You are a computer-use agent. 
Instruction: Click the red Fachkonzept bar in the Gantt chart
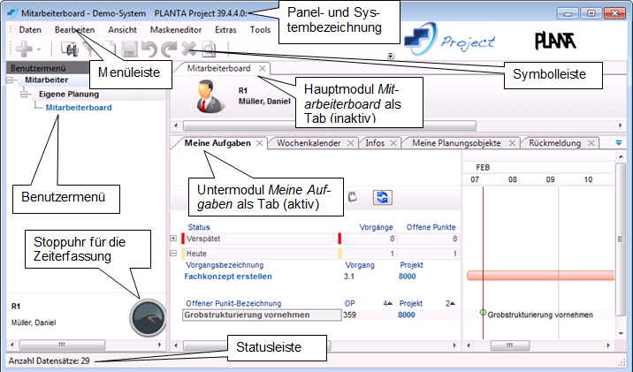tap(541, 276)
